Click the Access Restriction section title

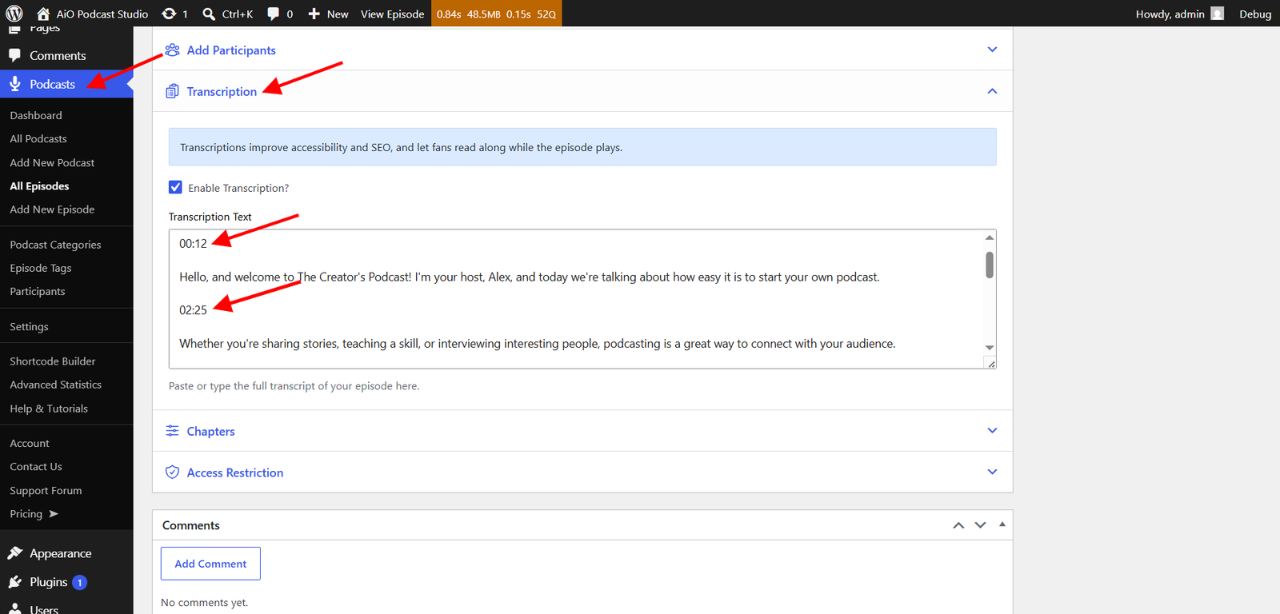pyautogui.click(x=235, y=472)
